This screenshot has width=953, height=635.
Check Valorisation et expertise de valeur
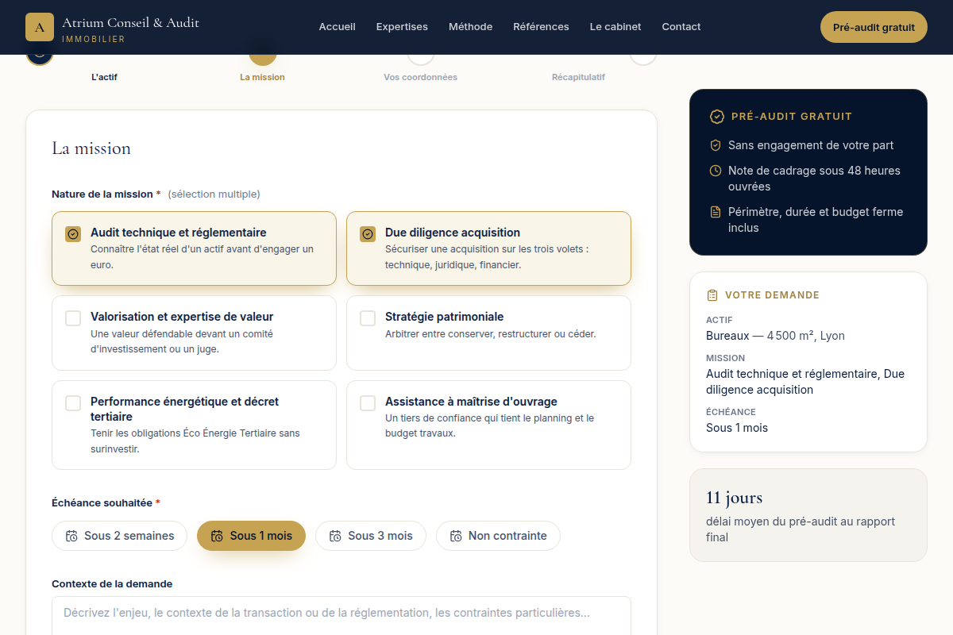(x=73, y=318)
